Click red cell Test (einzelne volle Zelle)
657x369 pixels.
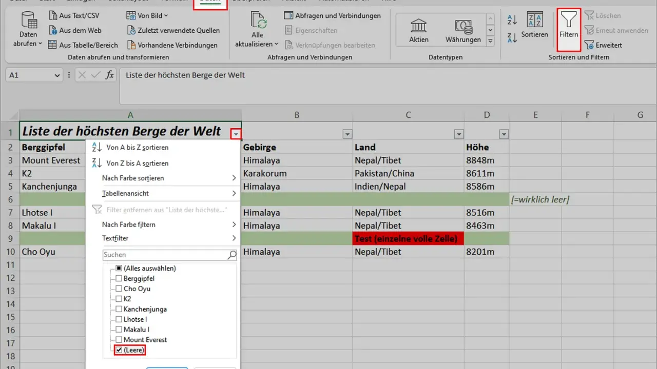click(409, 238)
